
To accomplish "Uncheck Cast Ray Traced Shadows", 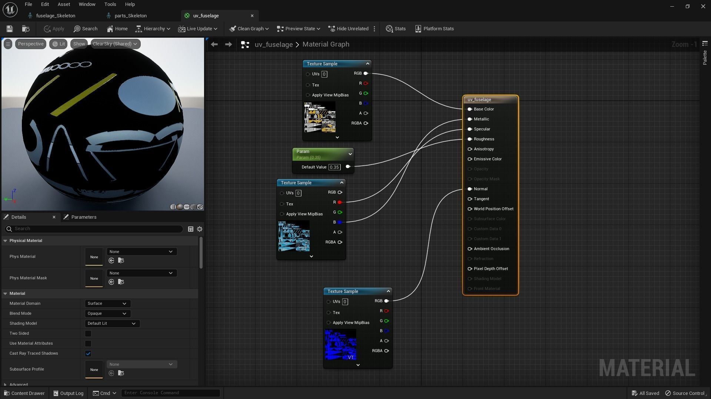I will point(88,354).
